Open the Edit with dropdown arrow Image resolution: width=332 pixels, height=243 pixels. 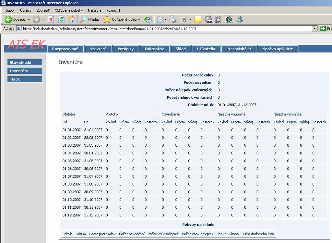[x=190, y=19]
